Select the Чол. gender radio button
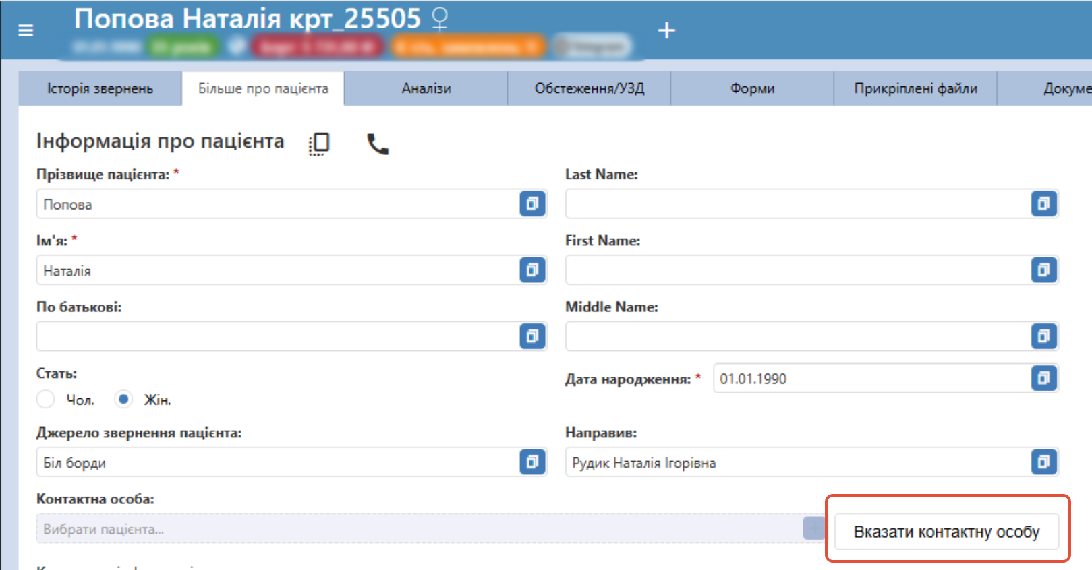The height and width of the screenshot is (570, 1092). click(46, 400)
